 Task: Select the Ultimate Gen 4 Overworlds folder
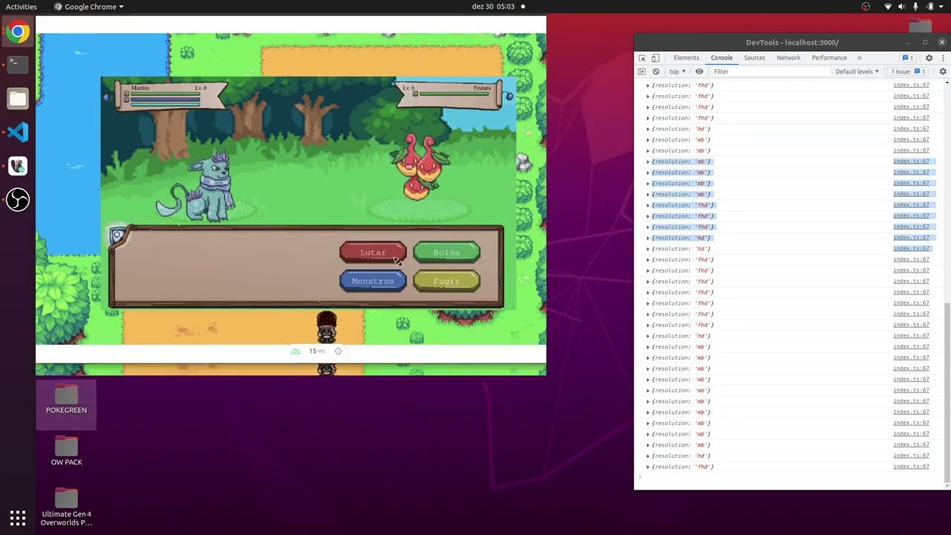[x=66, y=508]
